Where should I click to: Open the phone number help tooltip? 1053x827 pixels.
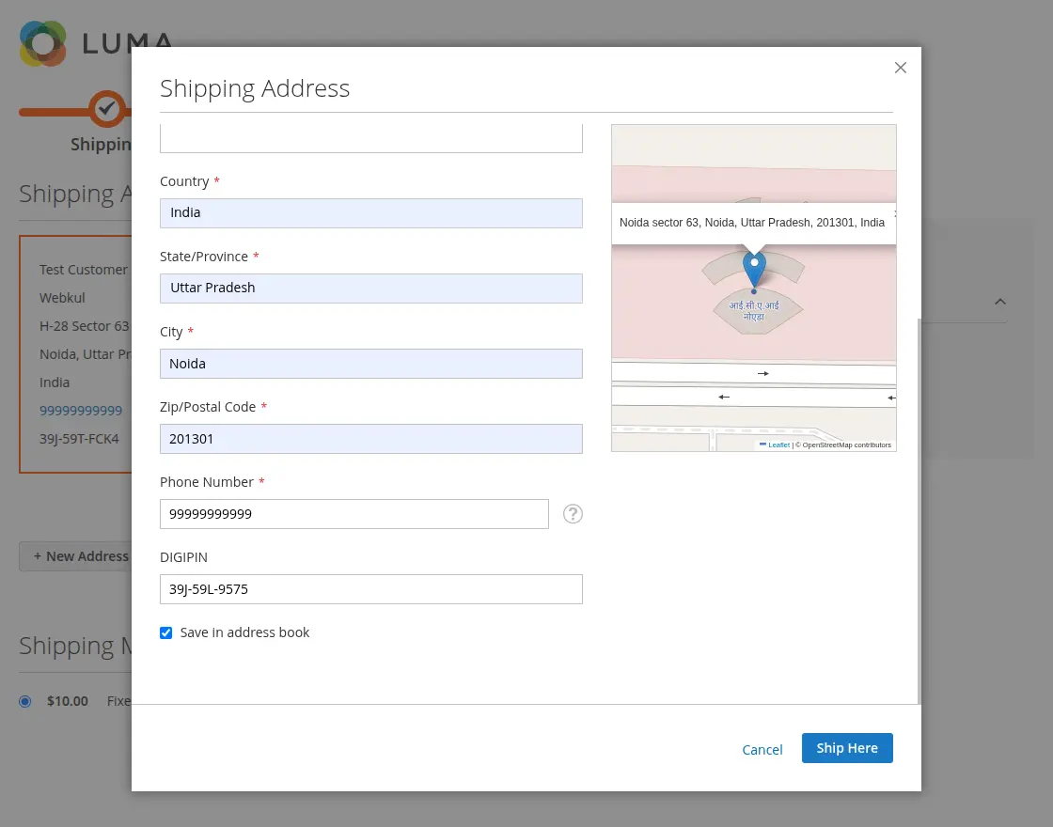(573, 514)
